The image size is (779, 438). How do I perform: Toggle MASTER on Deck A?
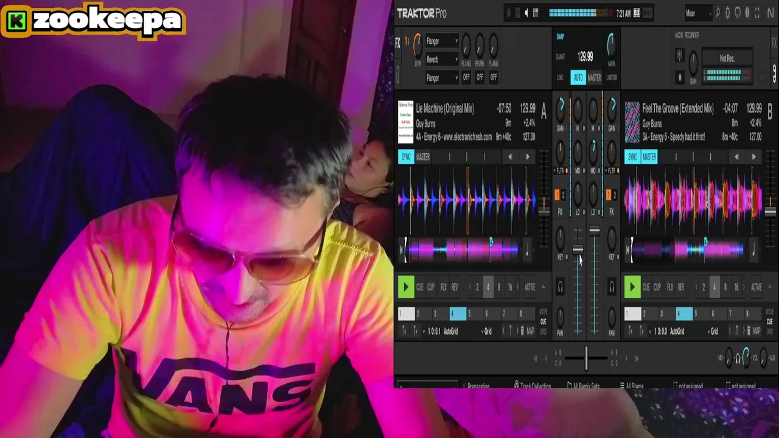(423, 157)
